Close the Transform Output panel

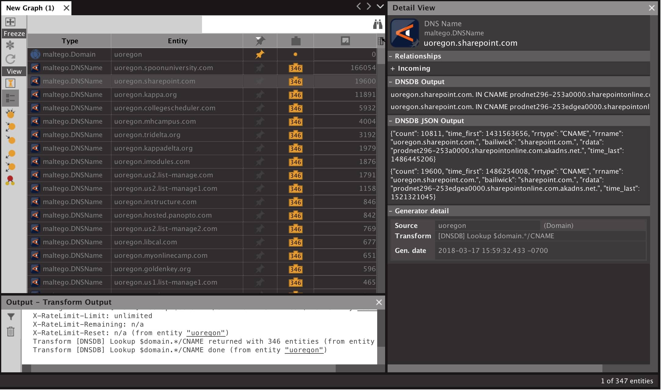click(379, 302)
